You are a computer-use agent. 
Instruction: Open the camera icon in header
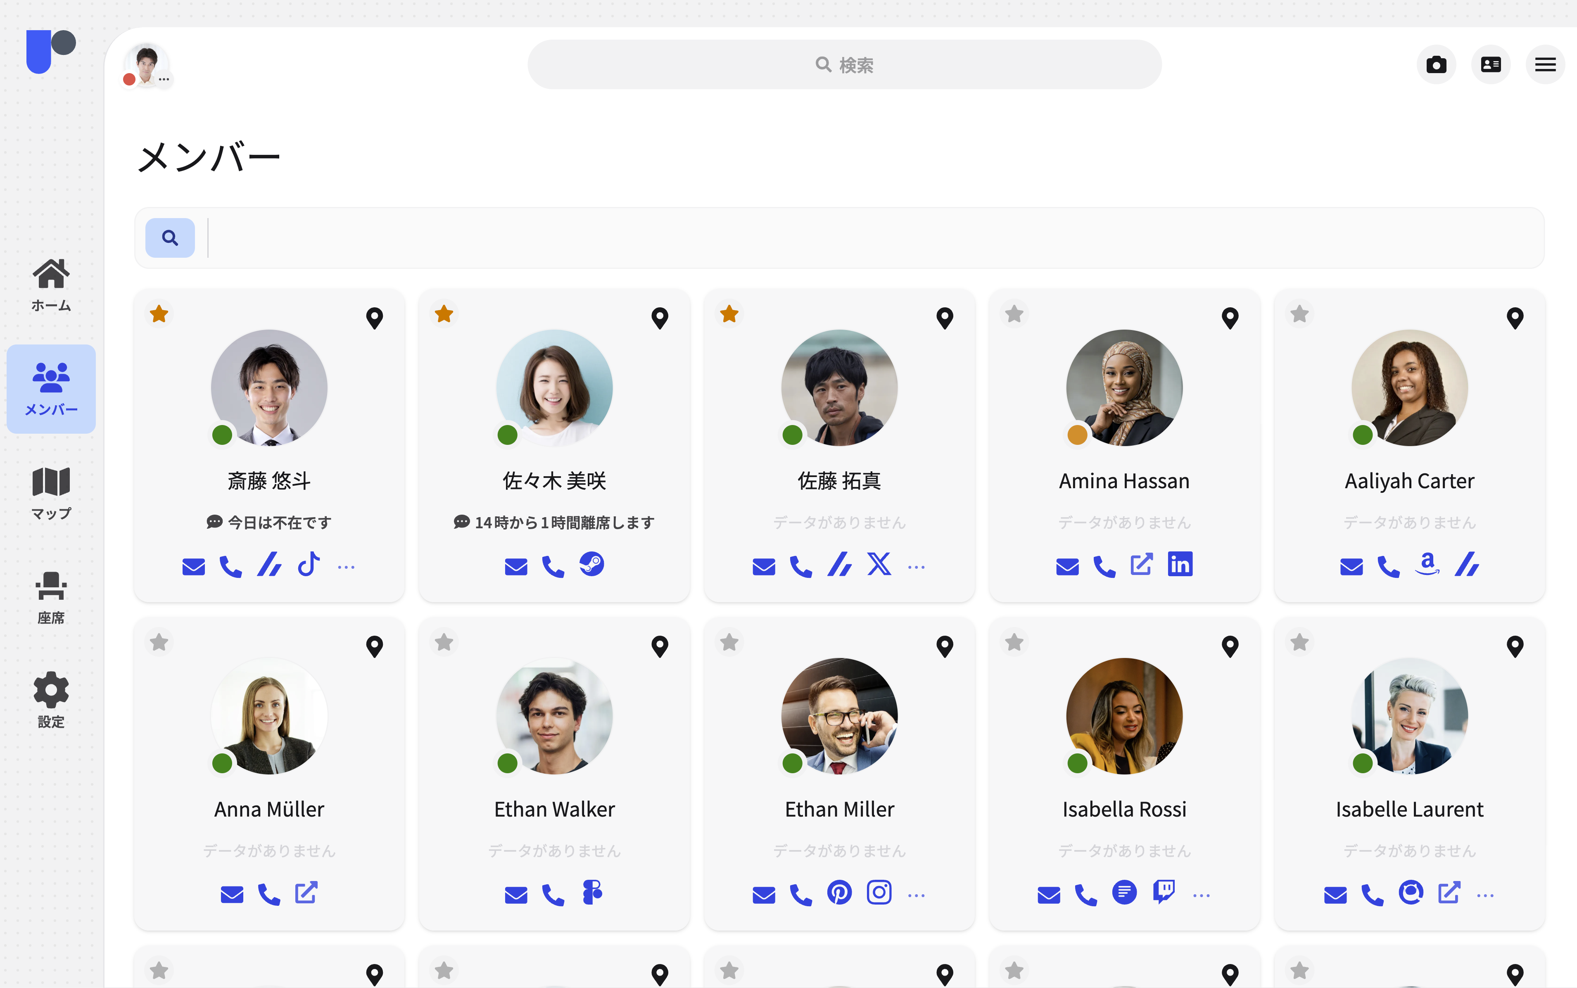click(x=1436, y=65)
